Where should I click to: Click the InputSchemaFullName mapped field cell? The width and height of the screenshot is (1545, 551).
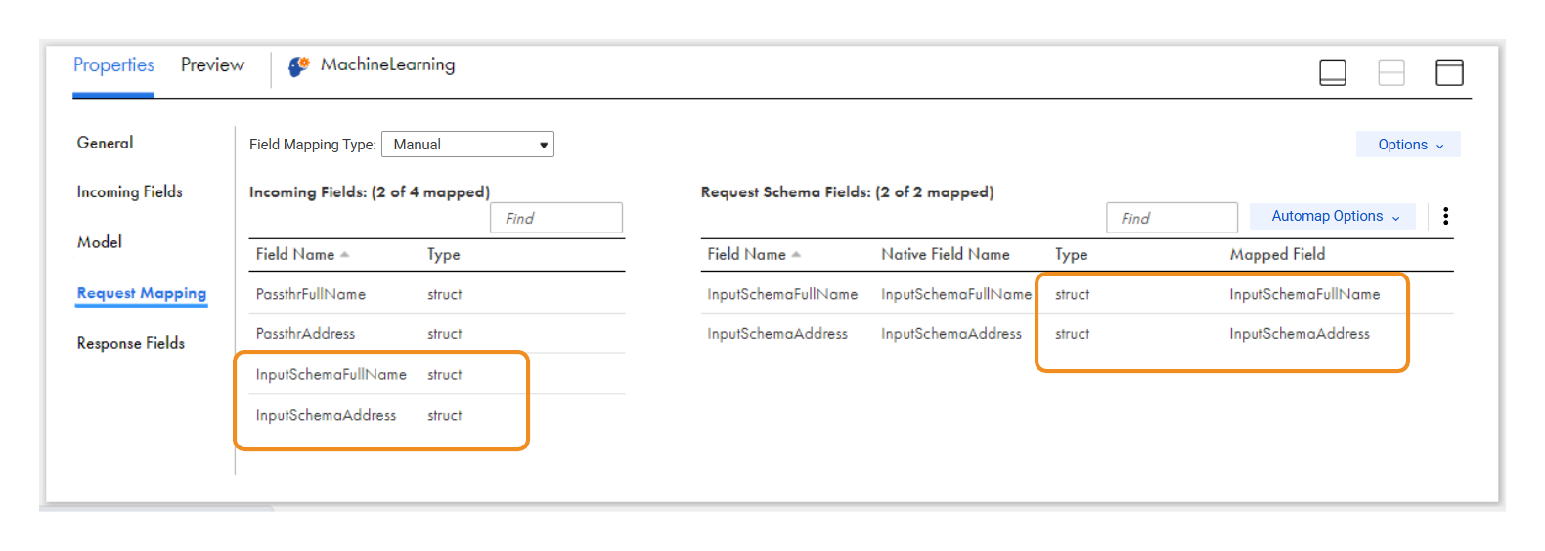1304,294
